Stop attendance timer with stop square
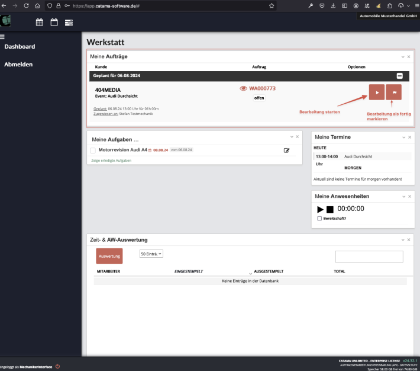420x371 pixels. [330, 209]
